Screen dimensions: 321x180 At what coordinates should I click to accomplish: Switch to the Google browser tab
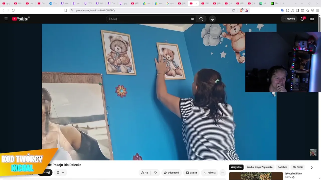point(170,3)
